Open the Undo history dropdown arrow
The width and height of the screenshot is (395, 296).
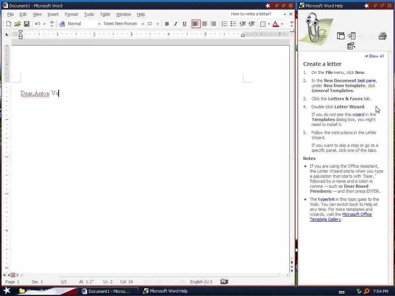tap(44, 24)
